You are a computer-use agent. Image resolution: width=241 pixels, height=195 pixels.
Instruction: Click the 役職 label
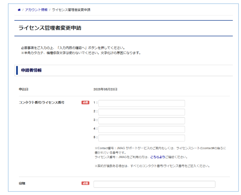coord(22,183)
